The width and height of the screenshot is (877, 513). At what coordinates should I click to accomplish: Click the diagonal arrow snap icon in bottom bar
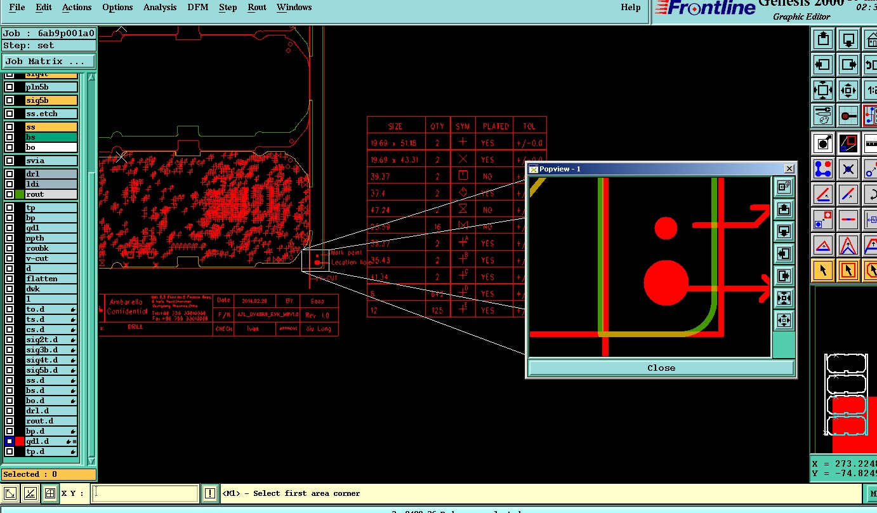click(x=10, y=493)
